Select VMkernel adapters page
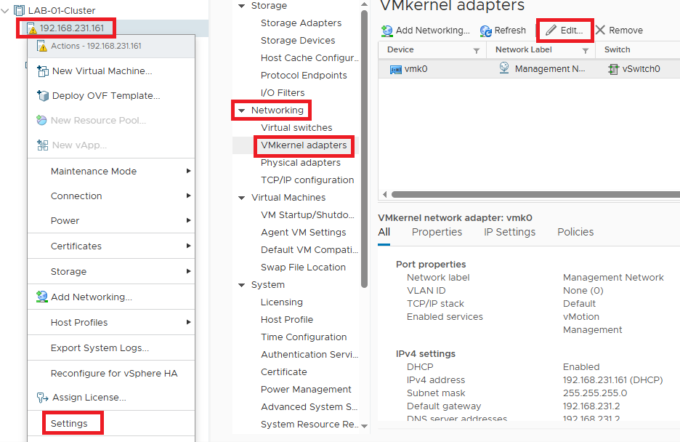This screenshot has width=680, height=442. (x=304, y=145)
